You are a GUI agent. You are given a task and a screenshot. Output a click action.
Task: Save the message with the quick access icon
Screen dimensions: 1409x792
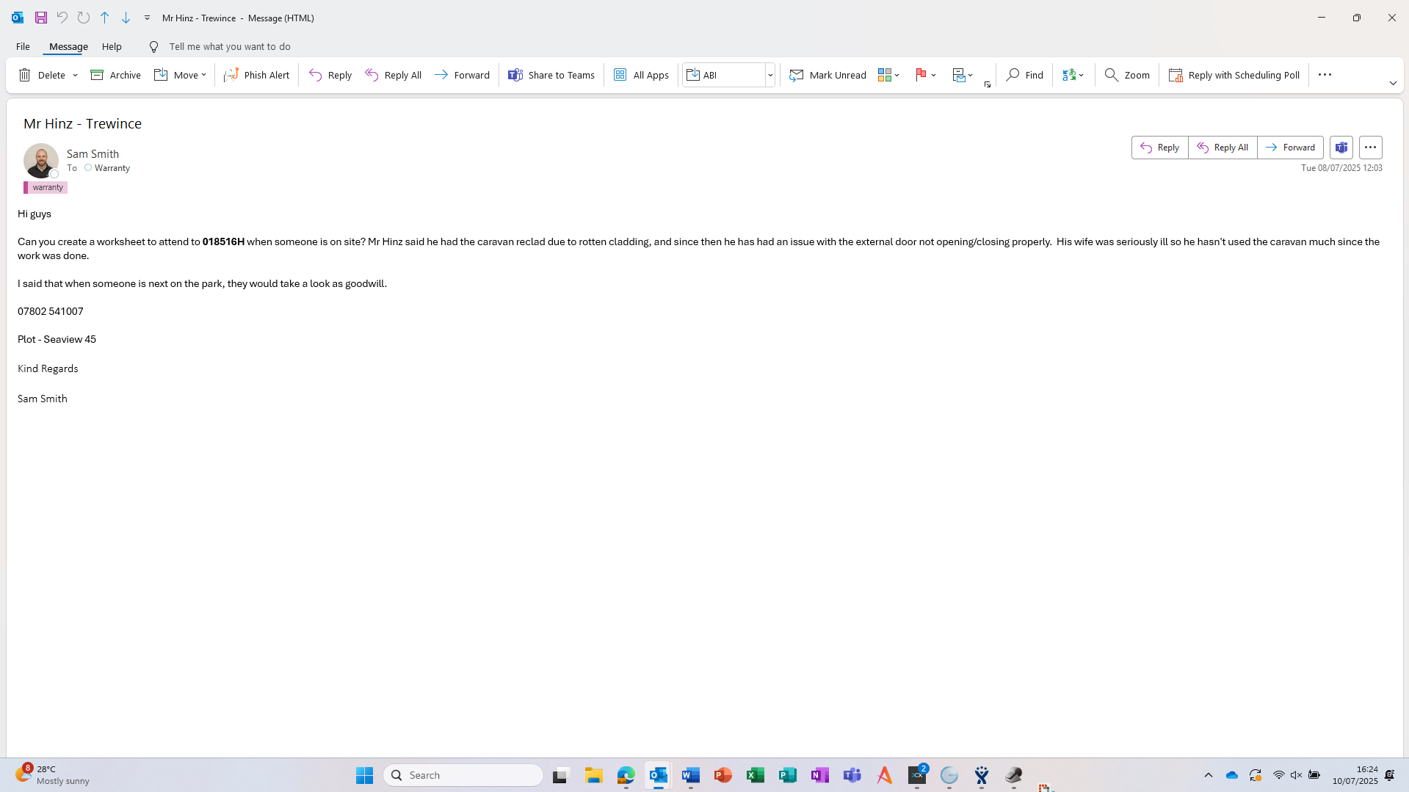(41, 18)
